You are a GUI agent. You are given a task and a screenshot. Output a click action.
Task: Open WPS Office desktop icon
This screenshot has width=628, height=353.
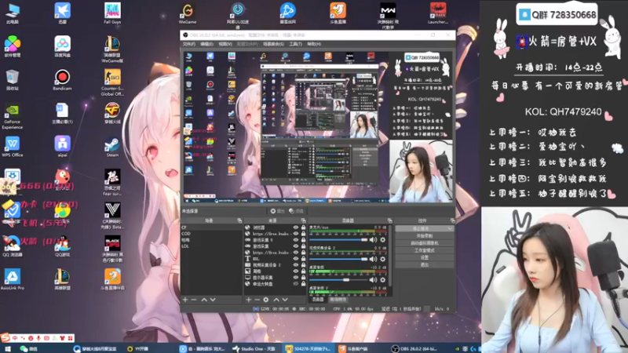pos(12,147)
